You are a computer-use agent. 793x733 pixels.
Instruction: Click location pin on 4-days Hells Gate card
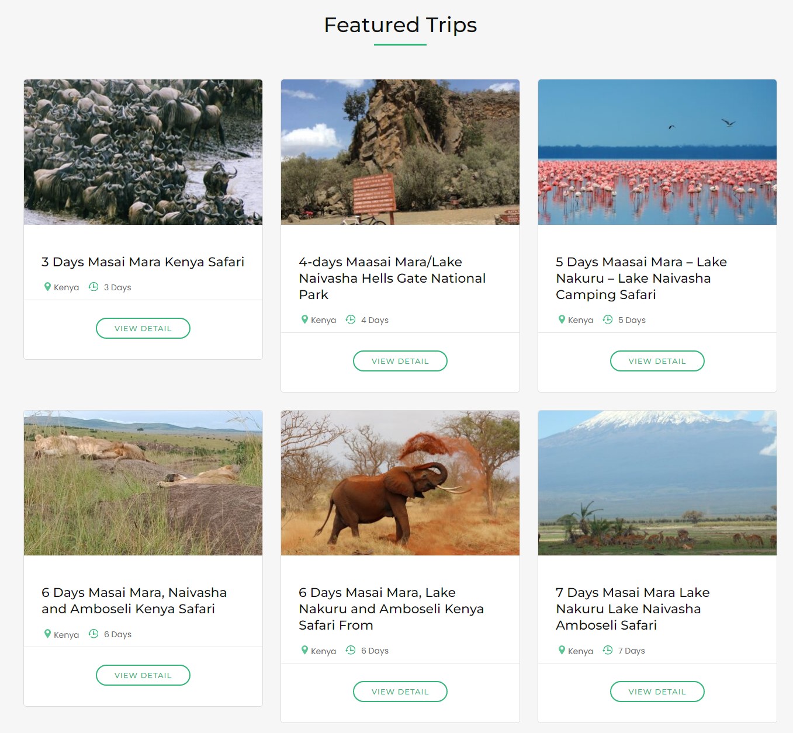point(304,319)
